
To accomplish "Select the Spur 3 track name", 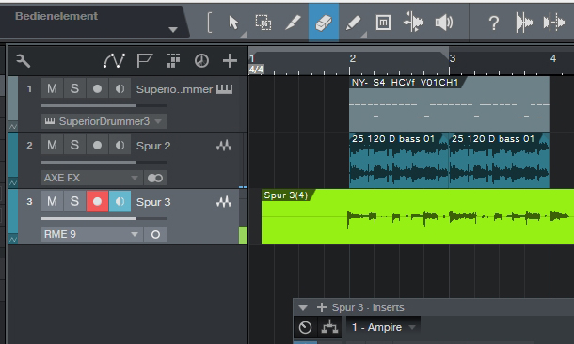I will point(153,202).
